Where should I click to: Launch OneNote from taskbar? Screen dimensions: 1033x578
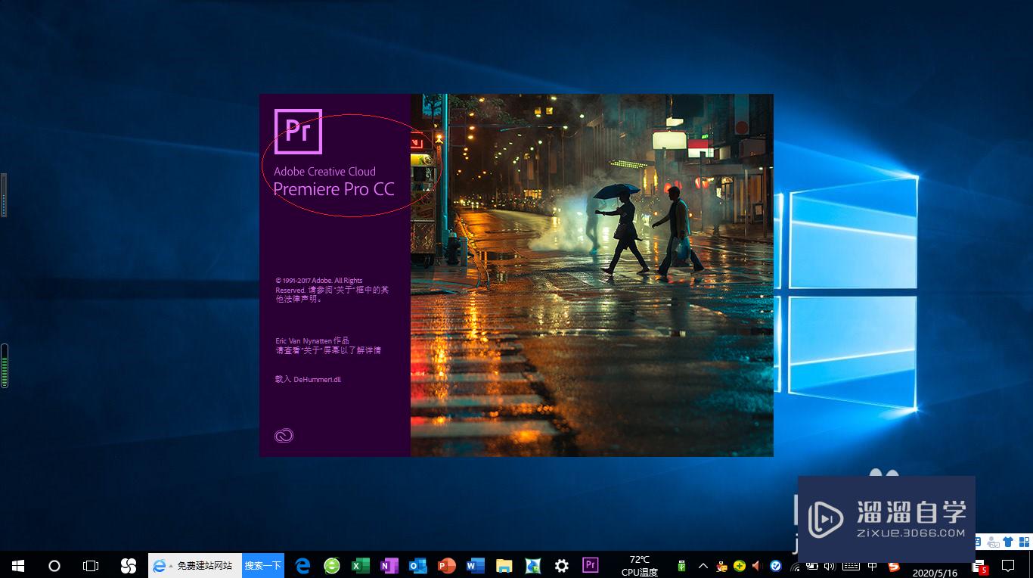click(389, 565)
